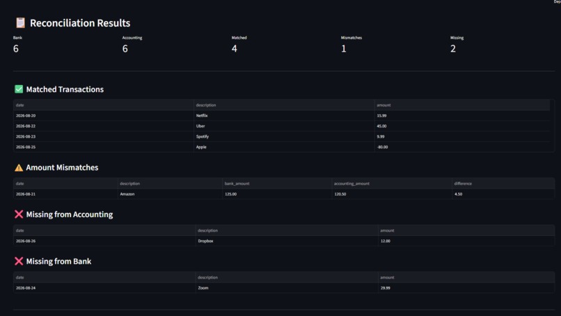Click the red X icon by Missing from Bank
Image resolution: width=561 pixels, height=316 pixels.
point(19,261)
